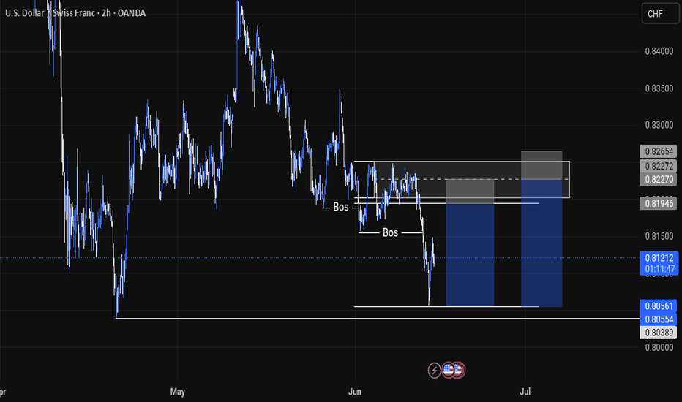Select the long white horizontal line at 0.80554
The image size is (682, 402).
(x=378, y=319)
